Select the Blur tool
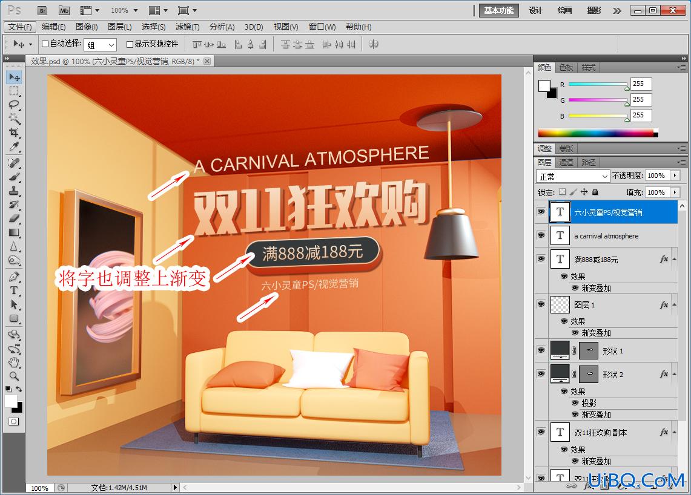Viewport: 691px width, 495px height. (x=14, y=246)
